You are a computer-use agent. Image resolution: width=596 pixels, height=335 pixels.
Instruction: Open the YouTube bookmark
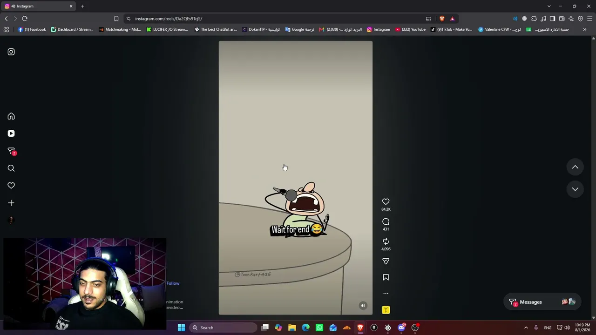pos(410,29)
